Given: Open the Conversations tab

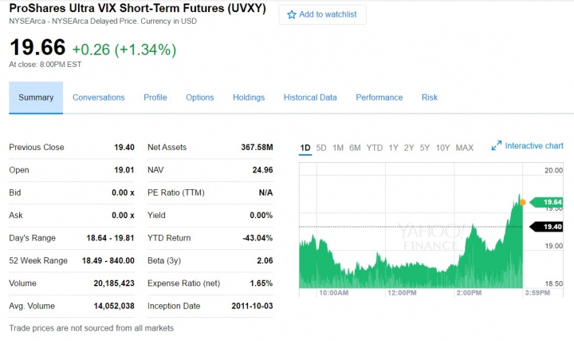Looking at the screenshot, I should click(99, 97).
